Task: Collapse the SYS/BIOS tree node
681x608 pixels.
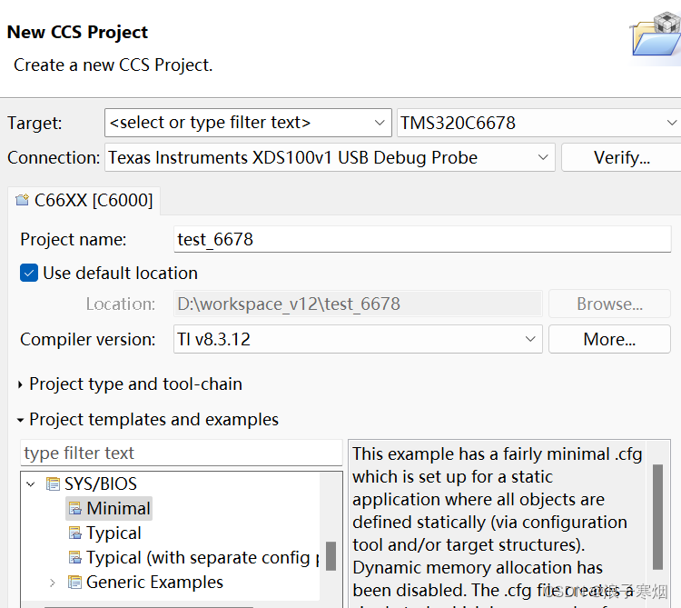Action: [x=31, y=483]
